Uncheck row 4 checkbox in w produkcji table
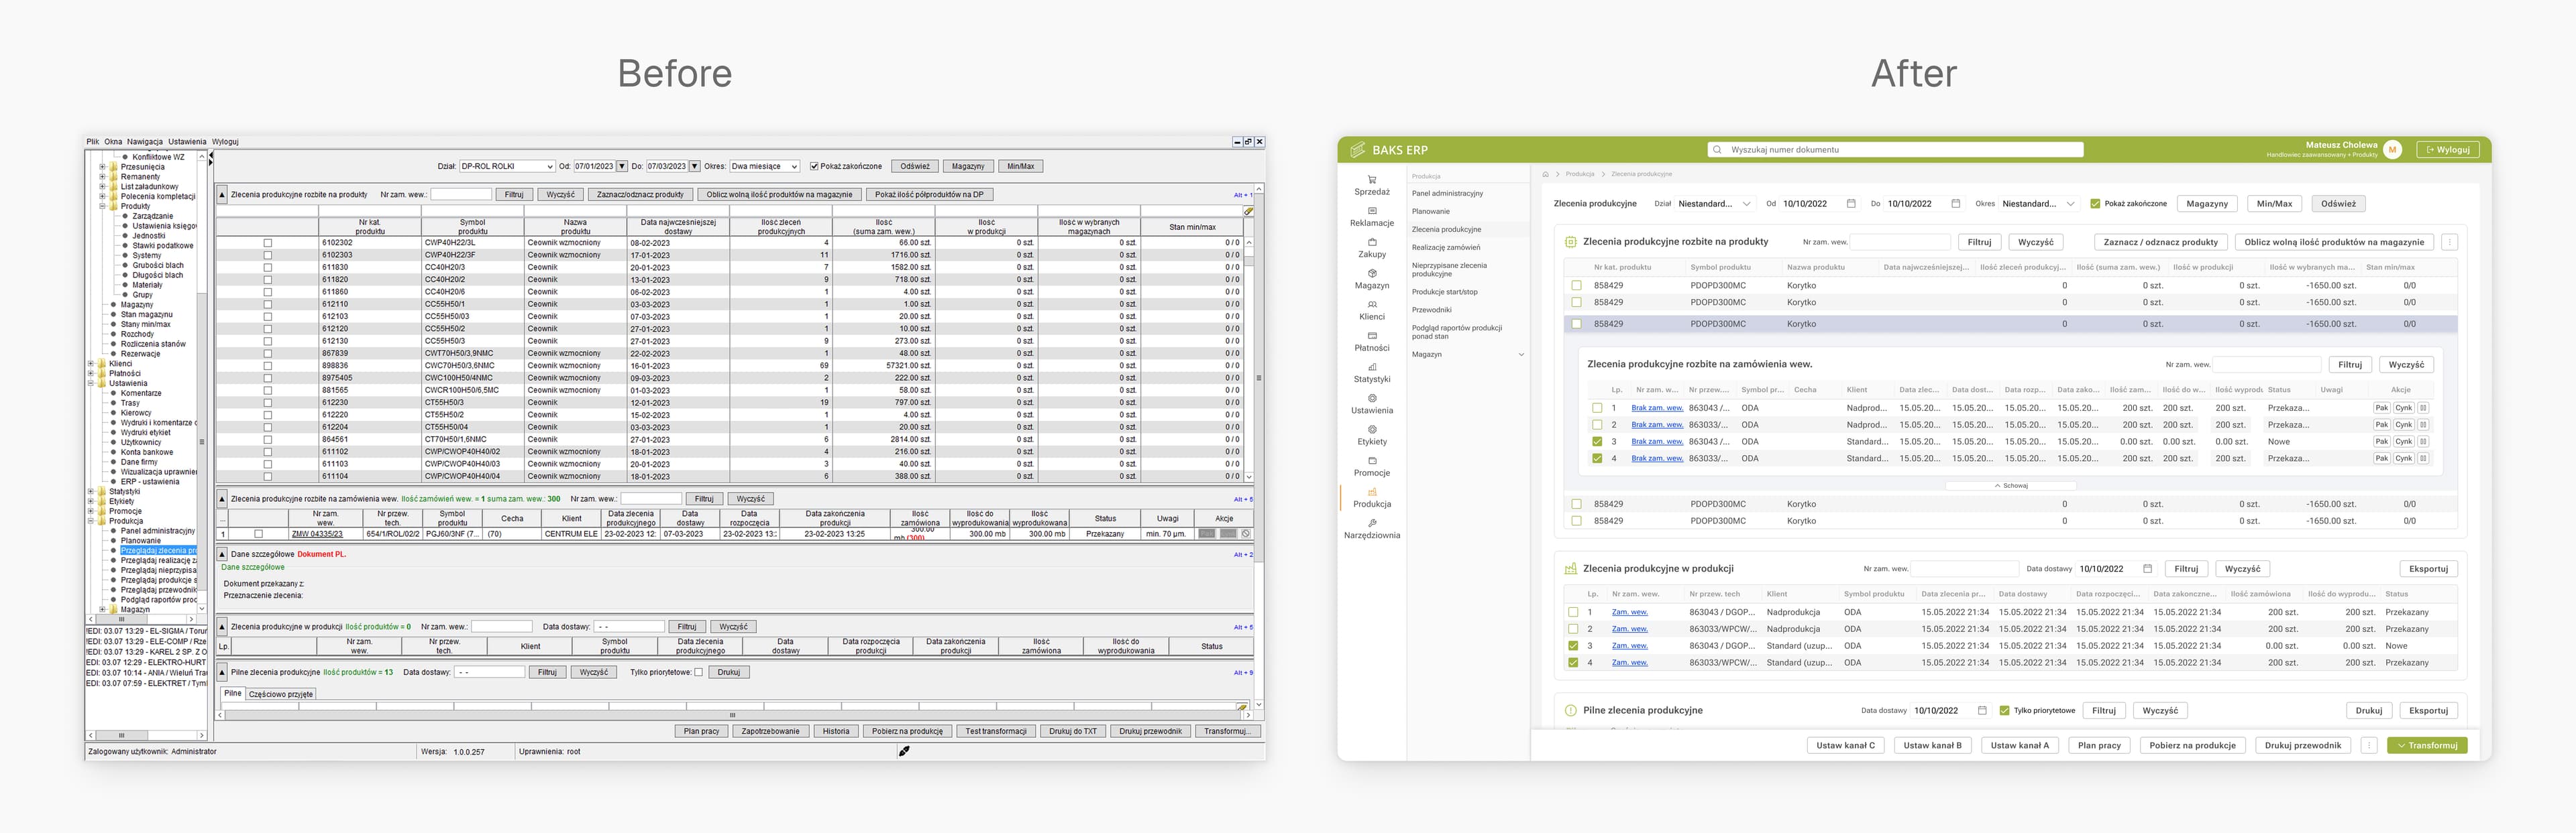2576x833 pixels. (1573, 662)
